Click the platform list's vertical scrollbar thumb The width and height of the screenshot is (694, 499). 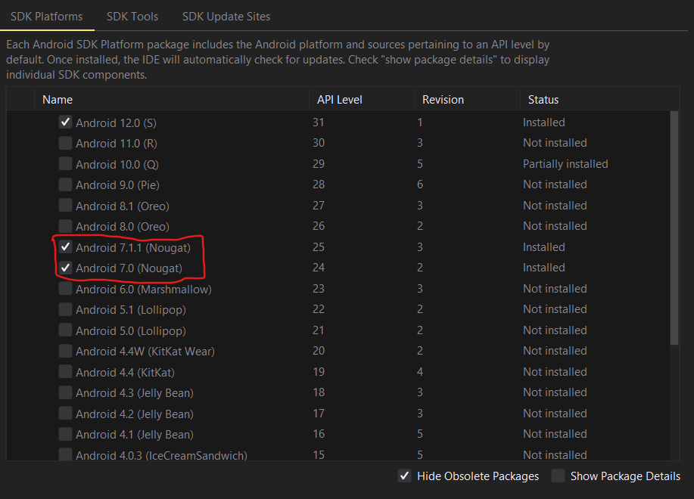point(674,228)
